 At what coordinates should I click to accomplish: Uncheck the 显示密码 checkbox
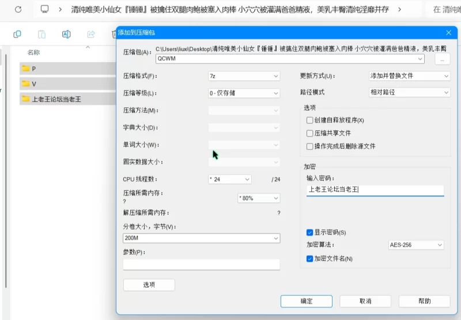click(x=309, y=232)
